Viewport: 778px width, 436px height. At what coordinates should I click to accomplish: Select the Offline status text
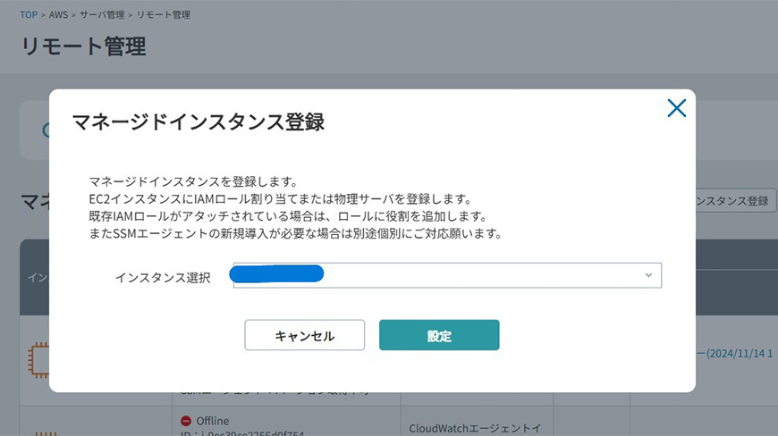212,421
